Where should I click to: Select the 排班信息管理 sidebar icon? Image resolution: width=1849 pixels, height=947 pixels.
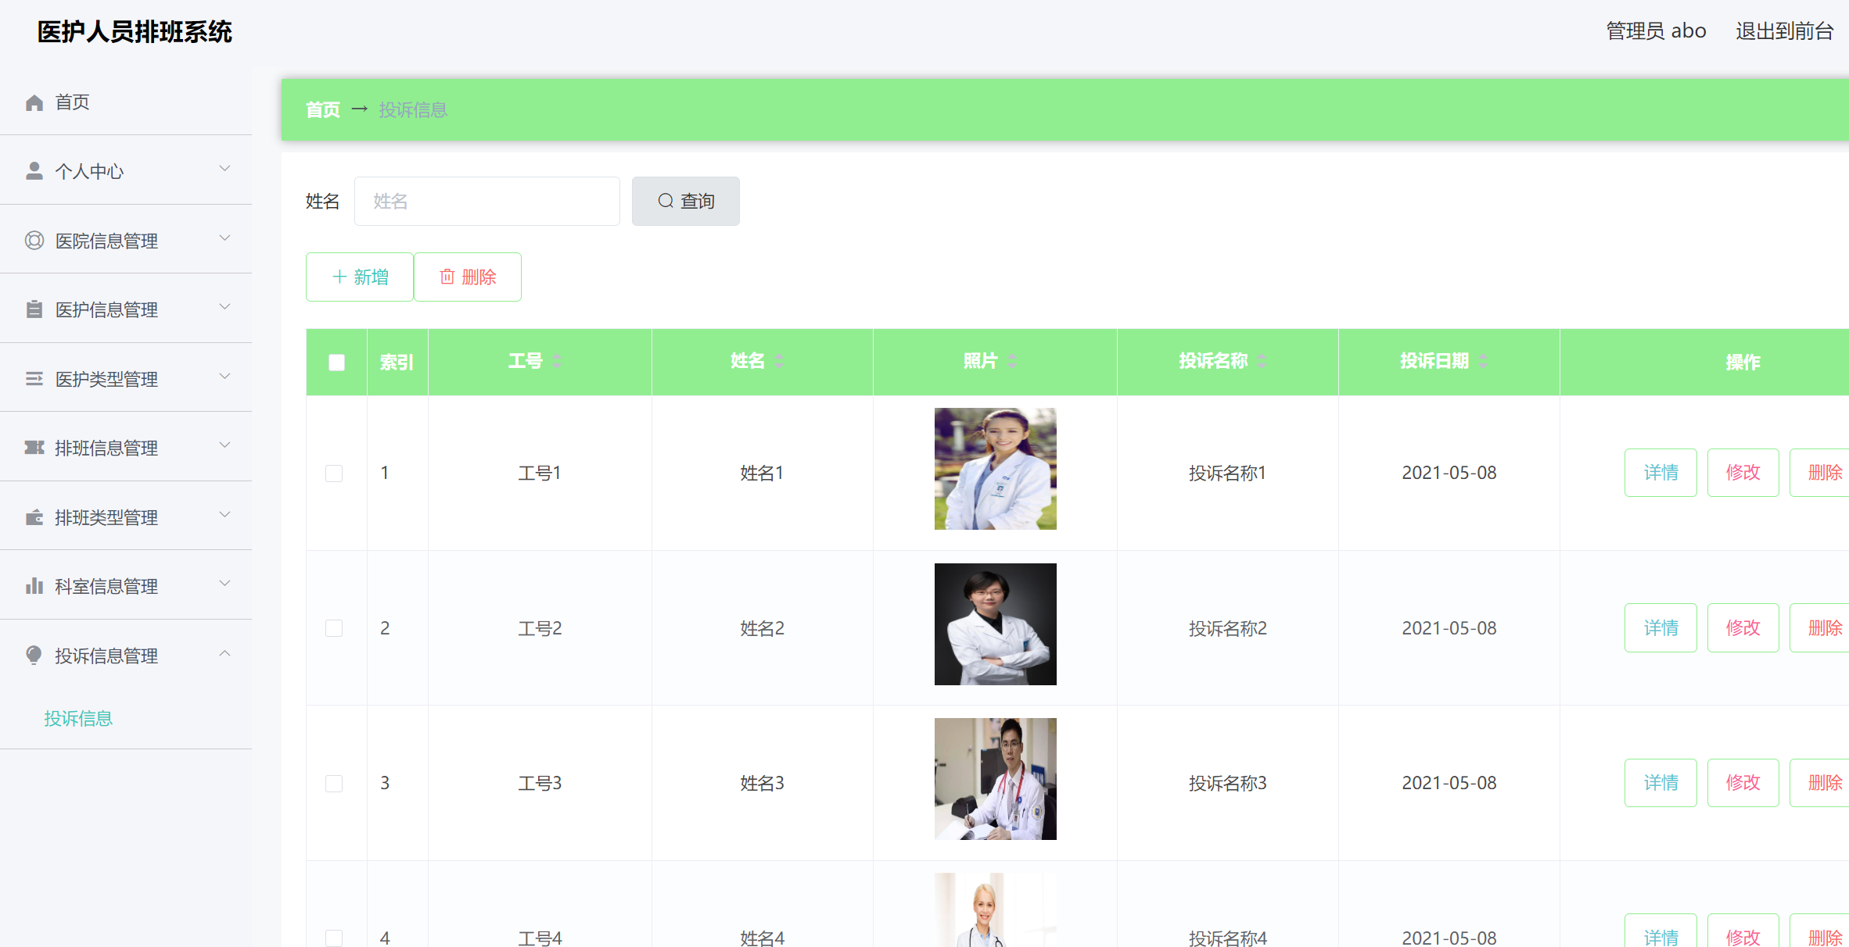coord(34,447)
